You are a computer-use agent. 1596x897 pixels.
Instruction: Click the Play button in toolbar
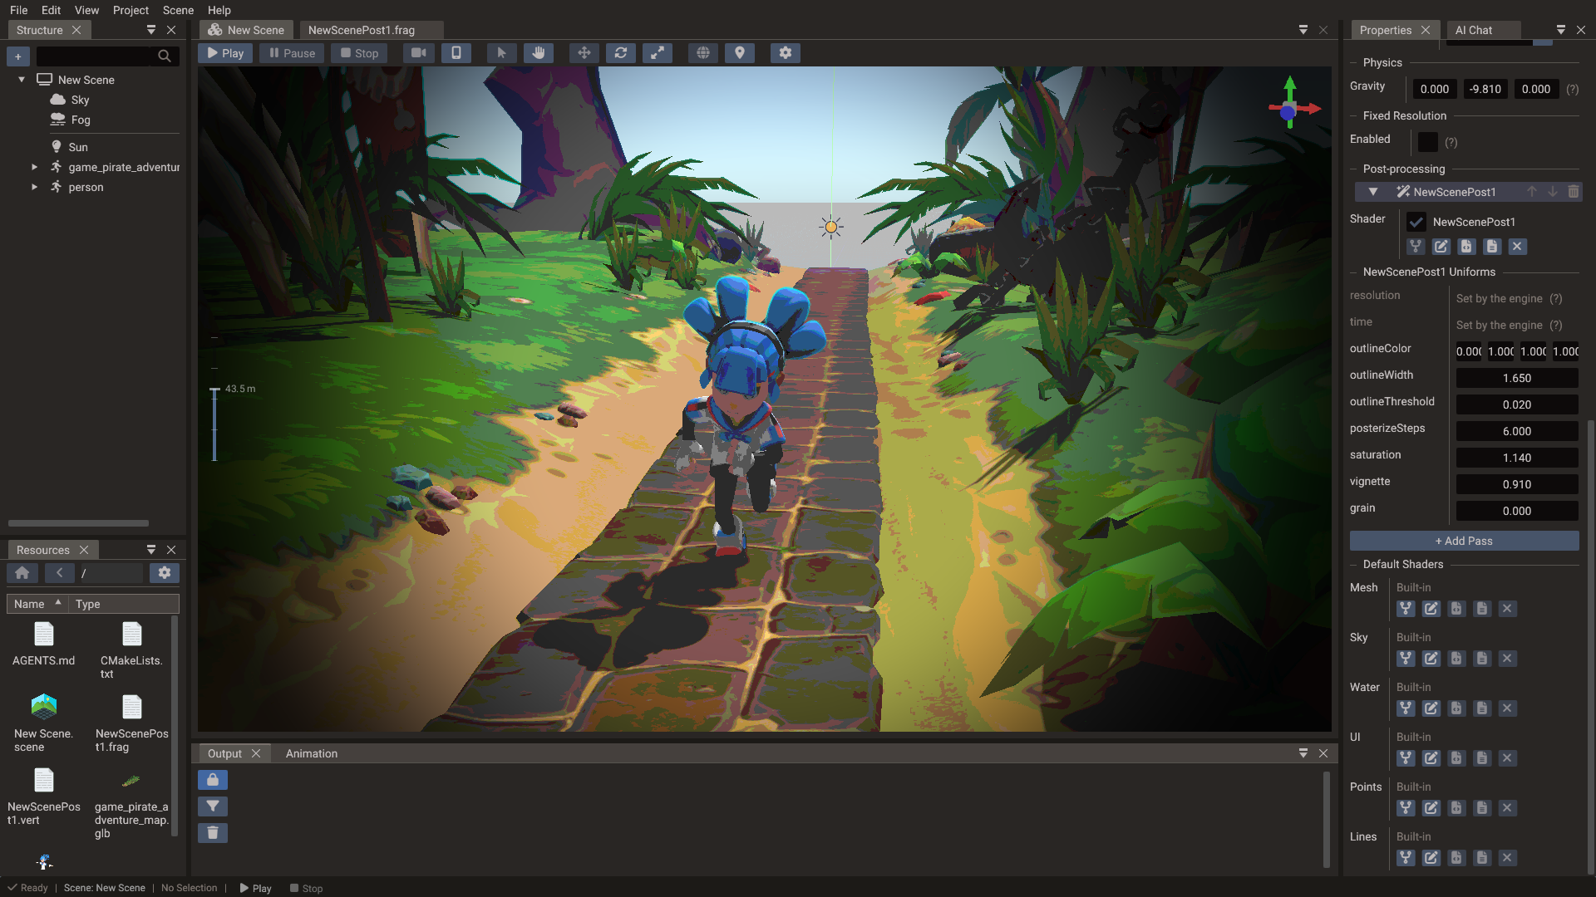pos(225,53)
